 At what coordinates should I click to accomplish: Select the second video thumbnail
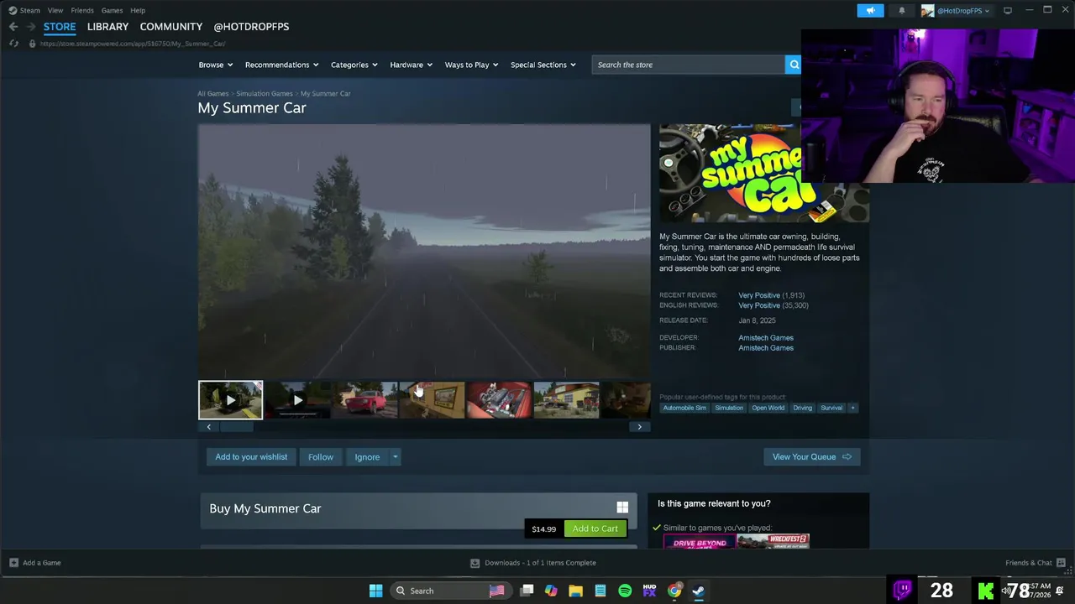pyautogui.click(x=297, y=400)
